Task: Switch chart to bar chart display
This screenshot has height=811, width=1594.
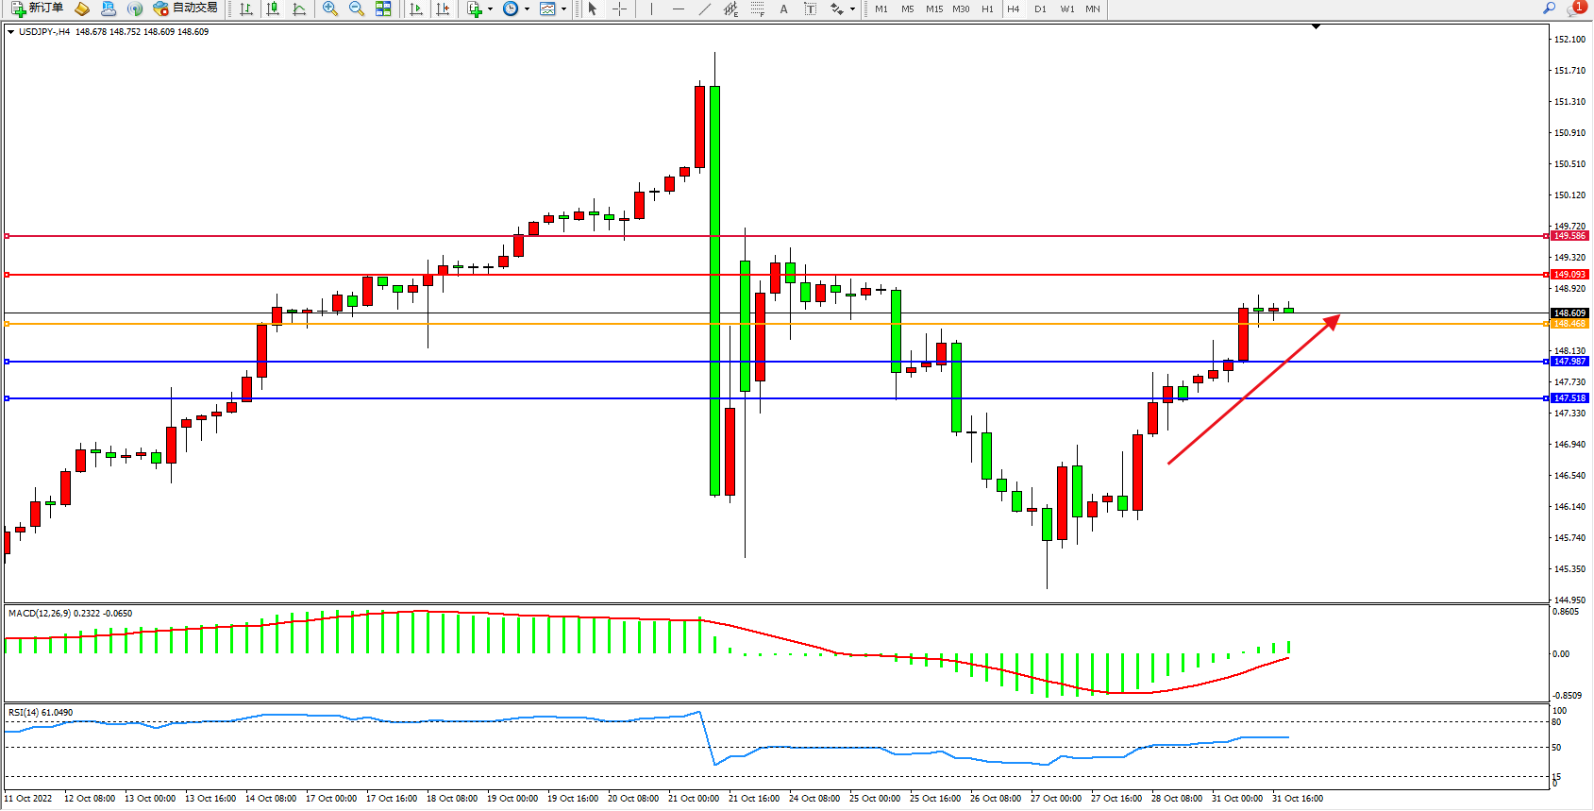Action: [246, 8]
